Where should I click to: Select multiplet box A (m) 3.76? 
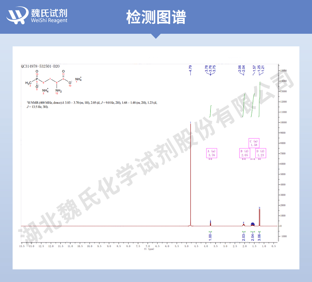[x=211, y=153]
